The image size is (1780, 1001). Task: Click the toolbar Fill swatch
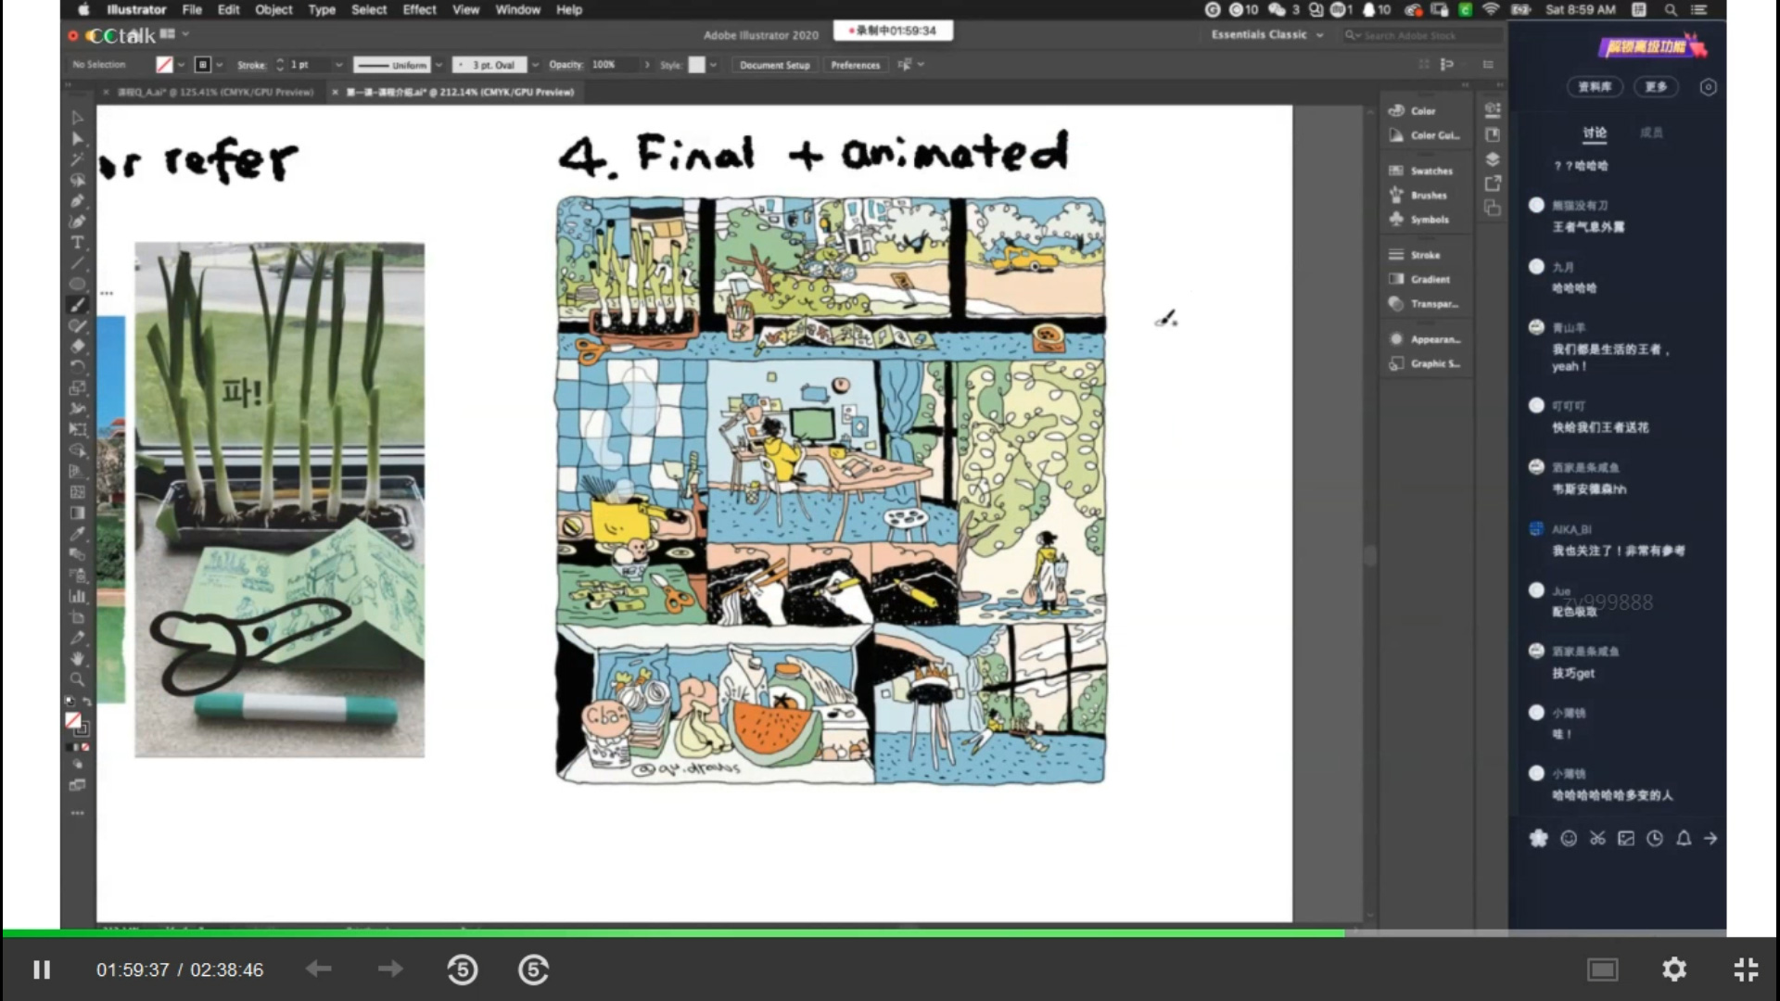click(73, 720)
